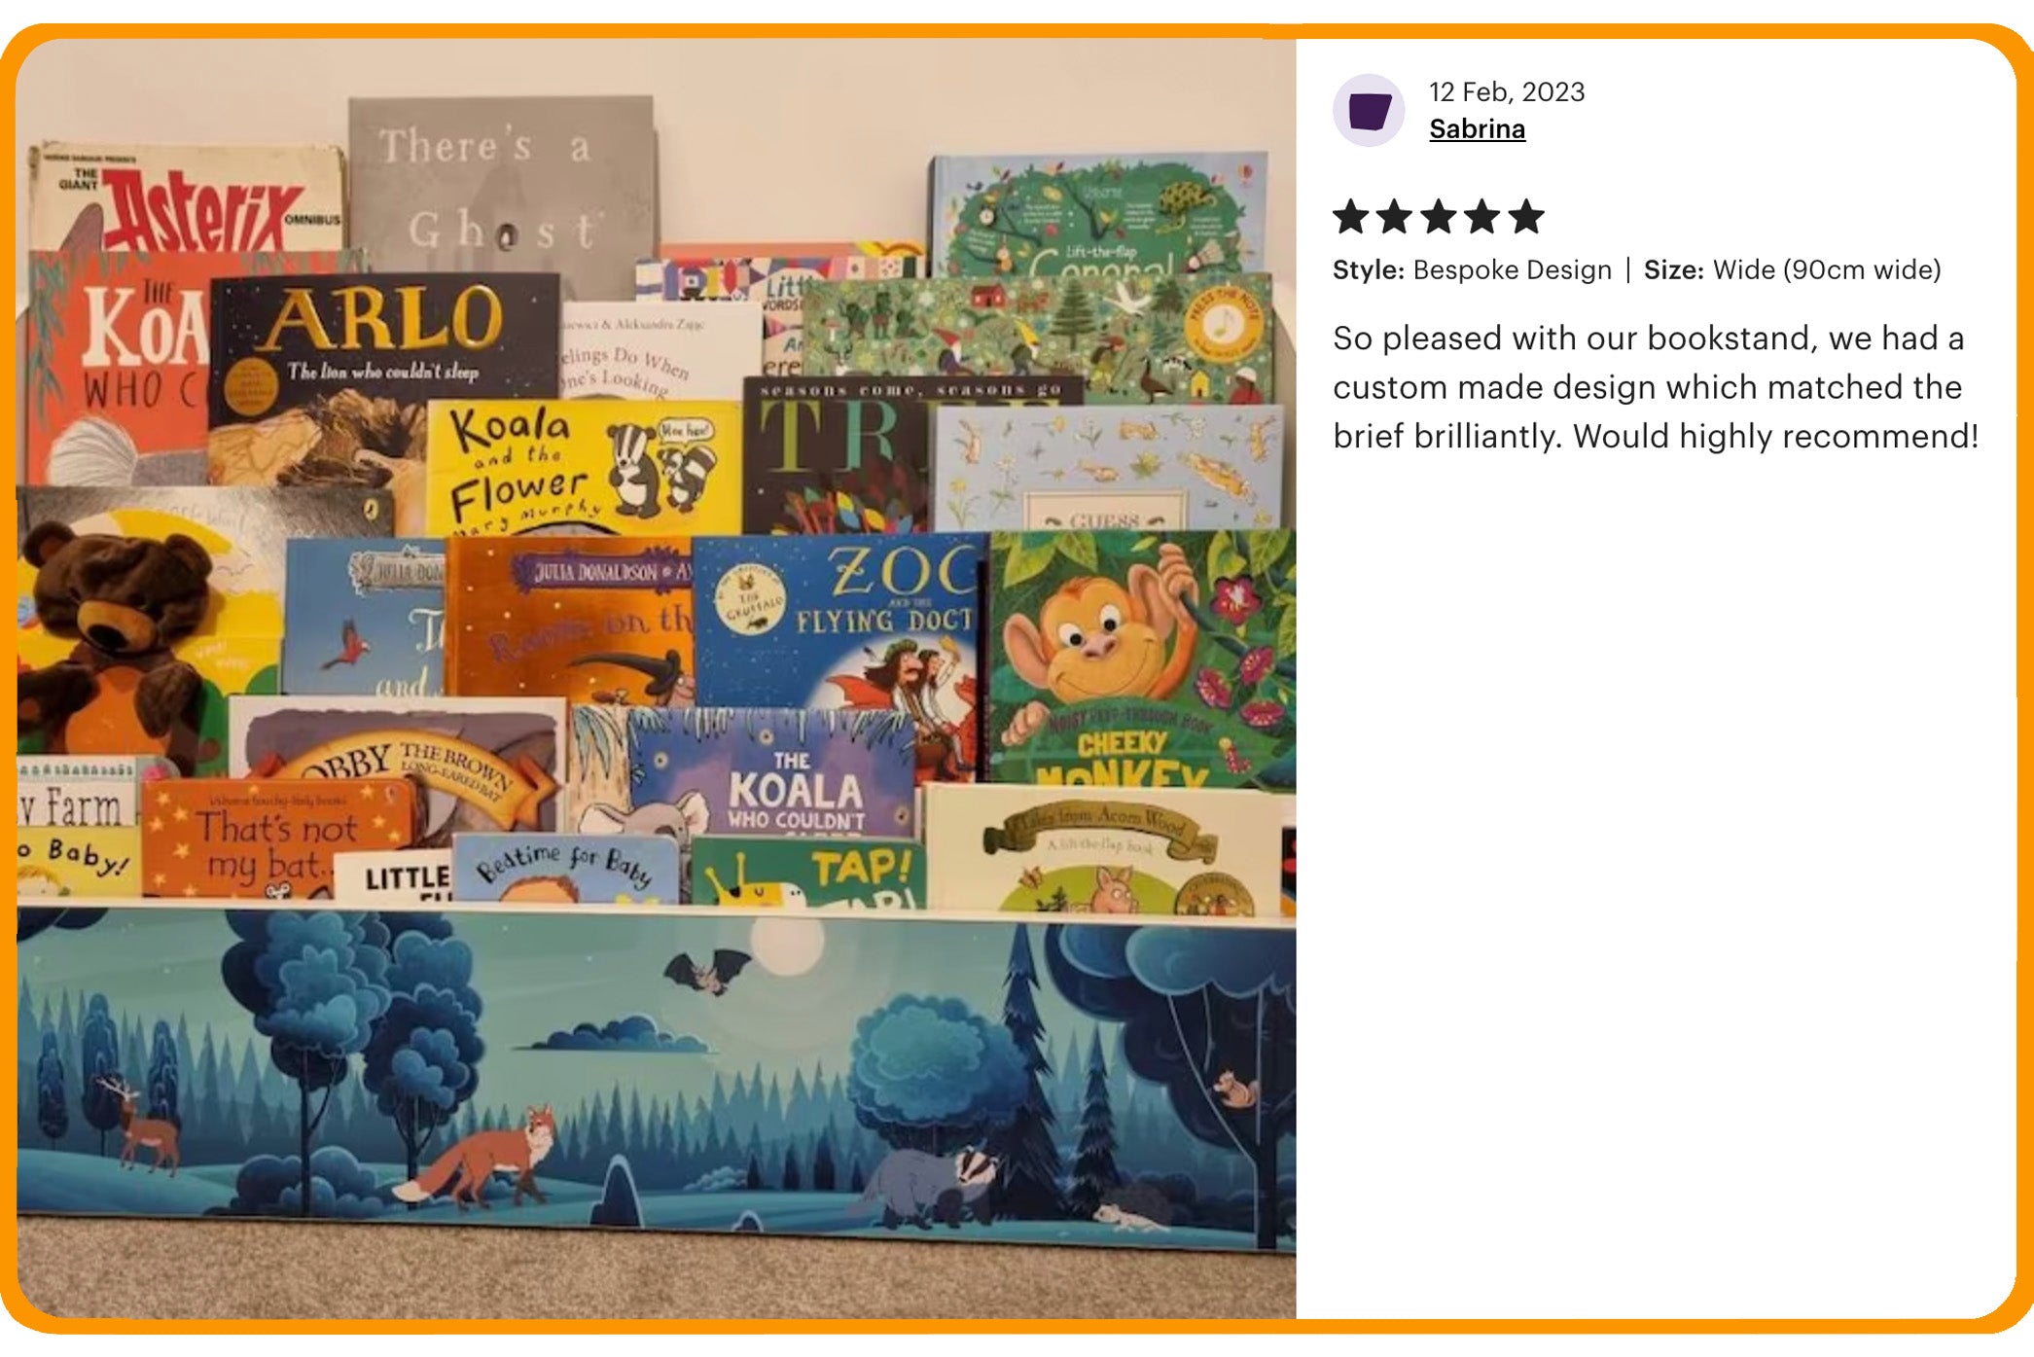
Task: Click the fox on the bookstand artwork
Action: click(479, 1157)
